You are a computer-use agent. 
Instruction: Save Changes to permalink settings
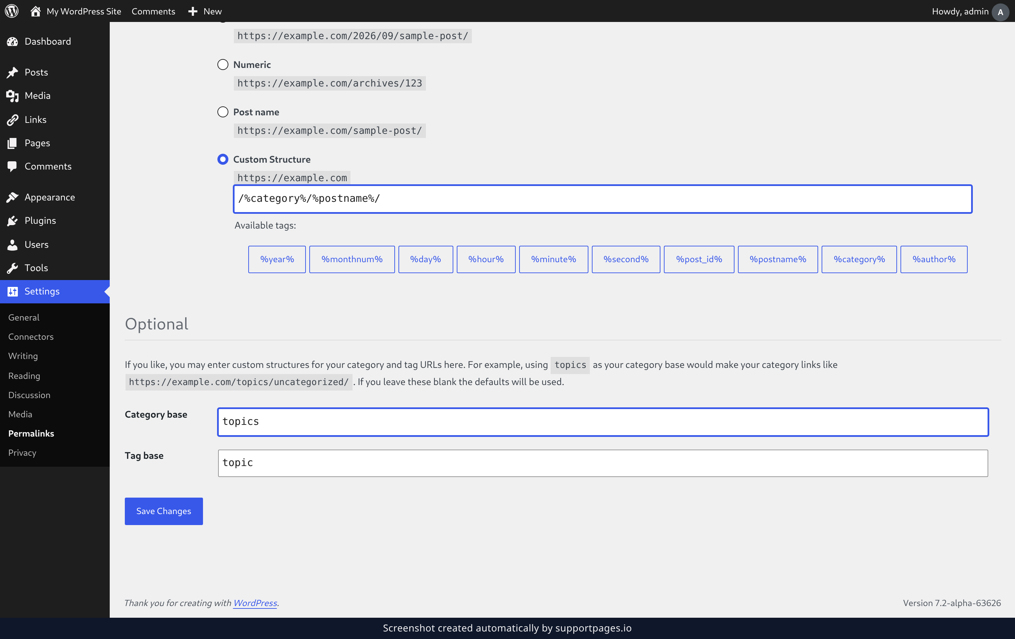click(x=164, y=511)
